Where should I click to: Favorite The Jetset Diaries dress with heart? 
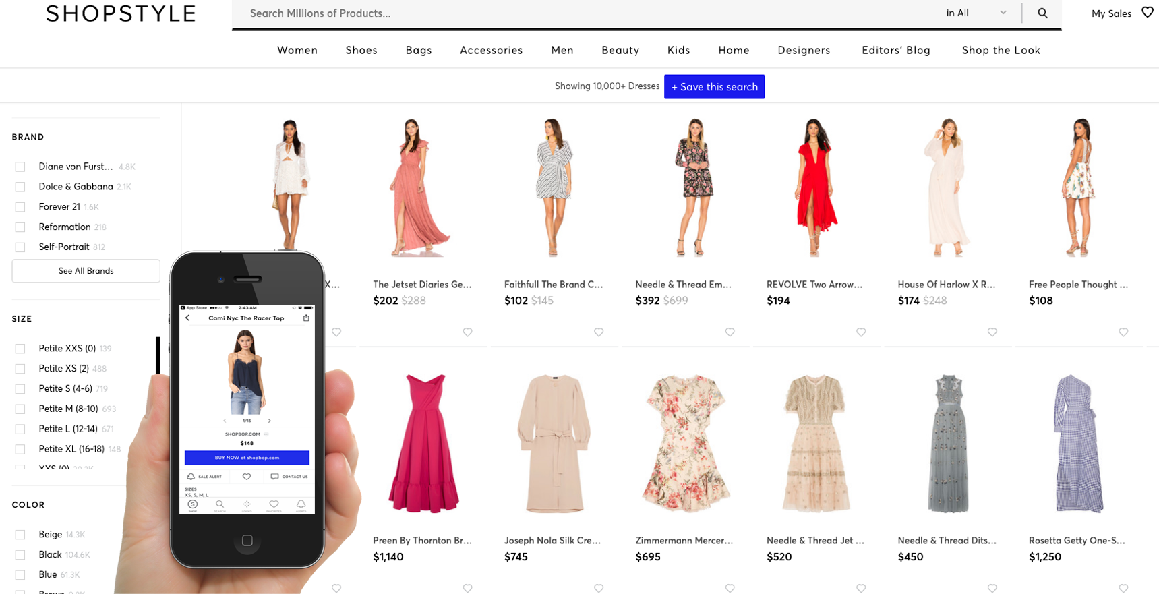(x=467, y=332)
